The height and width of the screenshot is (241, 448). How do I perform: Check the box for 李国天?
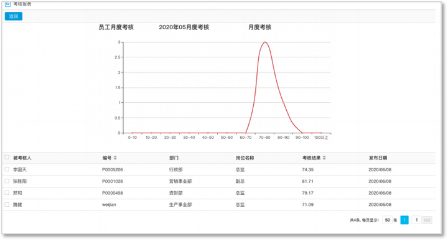tap(7, 169)
